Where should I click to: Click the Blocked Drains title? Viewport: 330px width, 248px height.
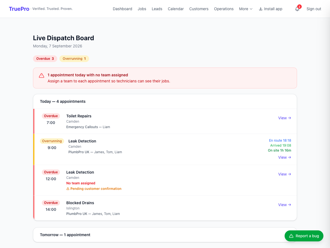[x=80, y=203]
